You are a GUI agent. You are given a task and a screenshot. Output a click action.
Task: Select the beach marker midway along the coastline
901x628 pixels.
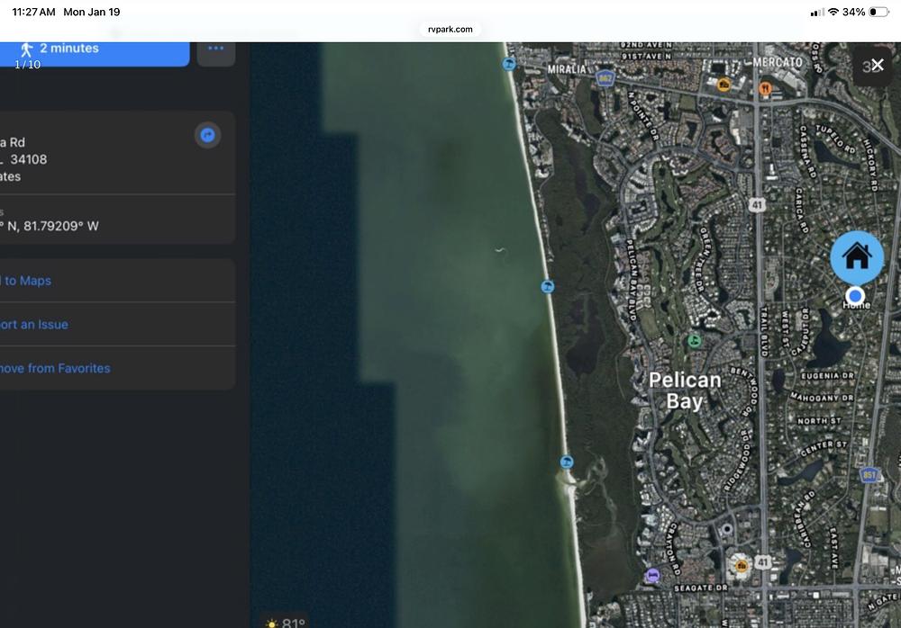[x=547, y=287]
